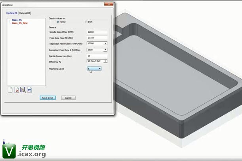Click the Spindle Power Max input field
Image resolution: width=242 pixels, height=161 pixels.
pyautogui.click(x=97, y=56)
